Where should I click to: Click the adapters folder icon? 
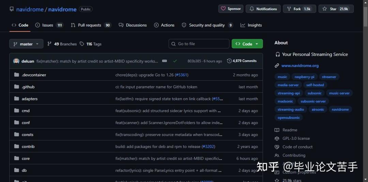click(x=16, y=98)
